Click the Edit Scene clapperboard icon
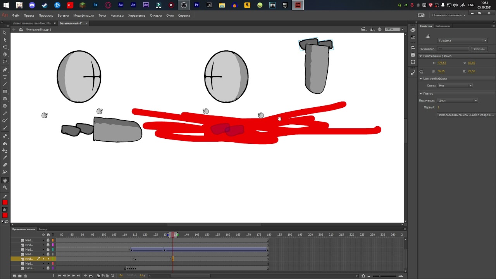 [363, 29]
